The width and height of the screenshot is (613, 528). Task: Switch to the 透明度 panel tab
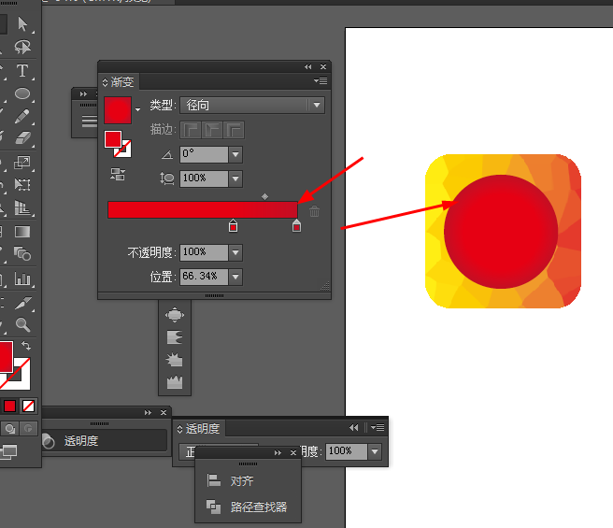(x=203, y=429)
